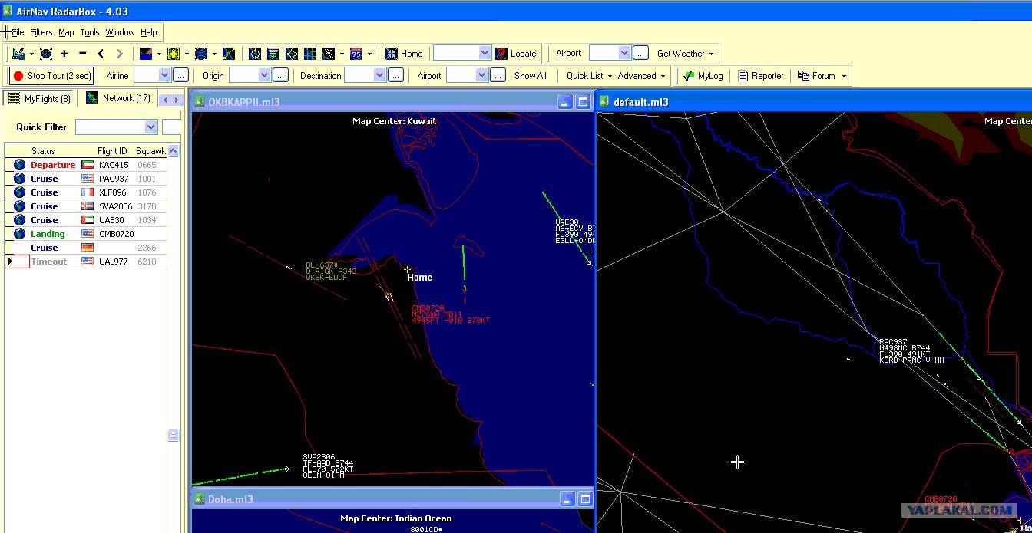Image resolution: width=1032 pixels, height=533 pixels.
Task: Expand the Quick Filter combo box
Action: click(x=150, y=127)
